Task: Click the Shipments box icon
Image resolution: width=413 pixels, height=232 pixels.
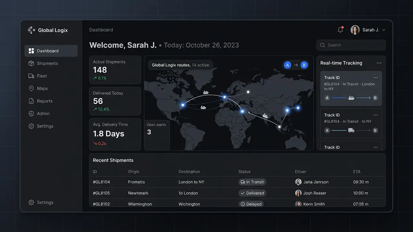Action: point(31,63)
